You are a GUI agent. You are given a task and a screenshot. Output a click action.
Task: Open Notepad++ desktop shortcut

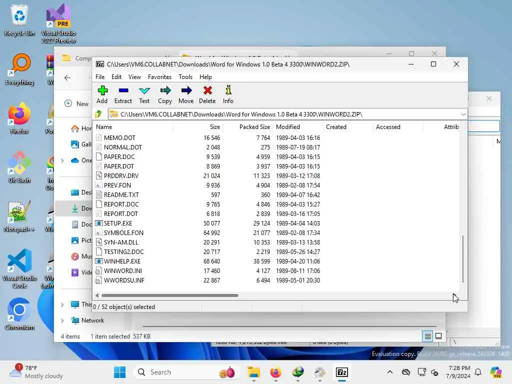pos(19,216)
